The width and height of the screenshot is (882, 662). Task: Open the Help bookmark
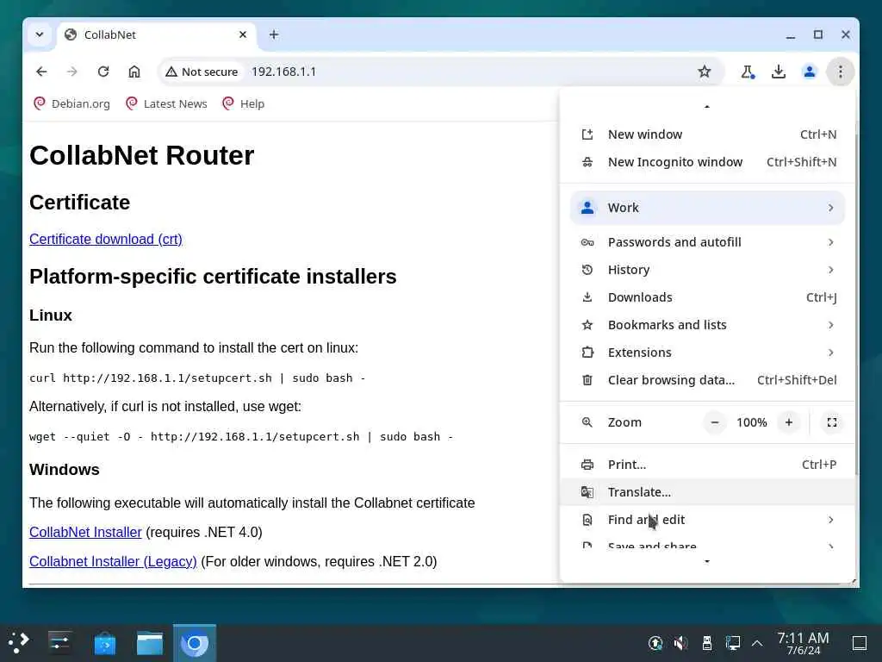tap(244, 103)
